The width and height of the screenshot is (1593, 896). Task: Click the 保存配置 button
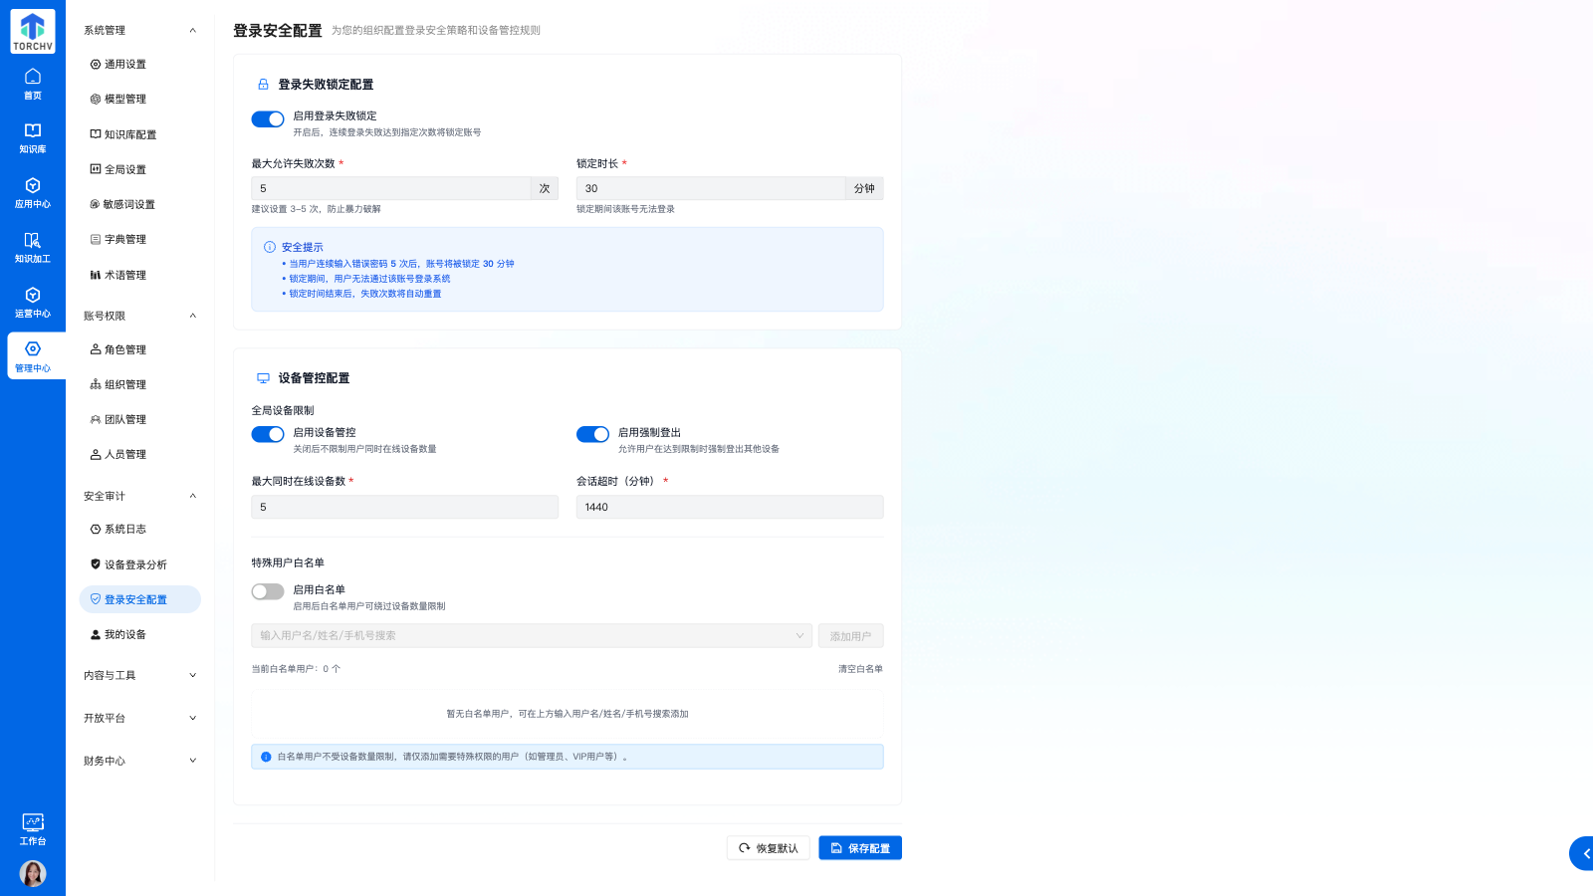[x=860, y=848]
